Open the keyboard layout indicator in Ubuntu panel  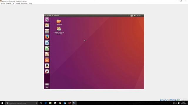[x=132, y=15]
